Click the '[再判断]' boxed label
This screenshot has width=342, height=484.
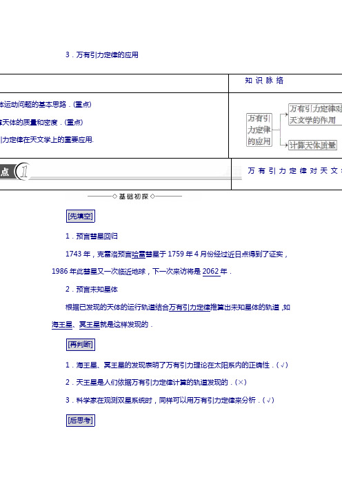coord(81,345)
